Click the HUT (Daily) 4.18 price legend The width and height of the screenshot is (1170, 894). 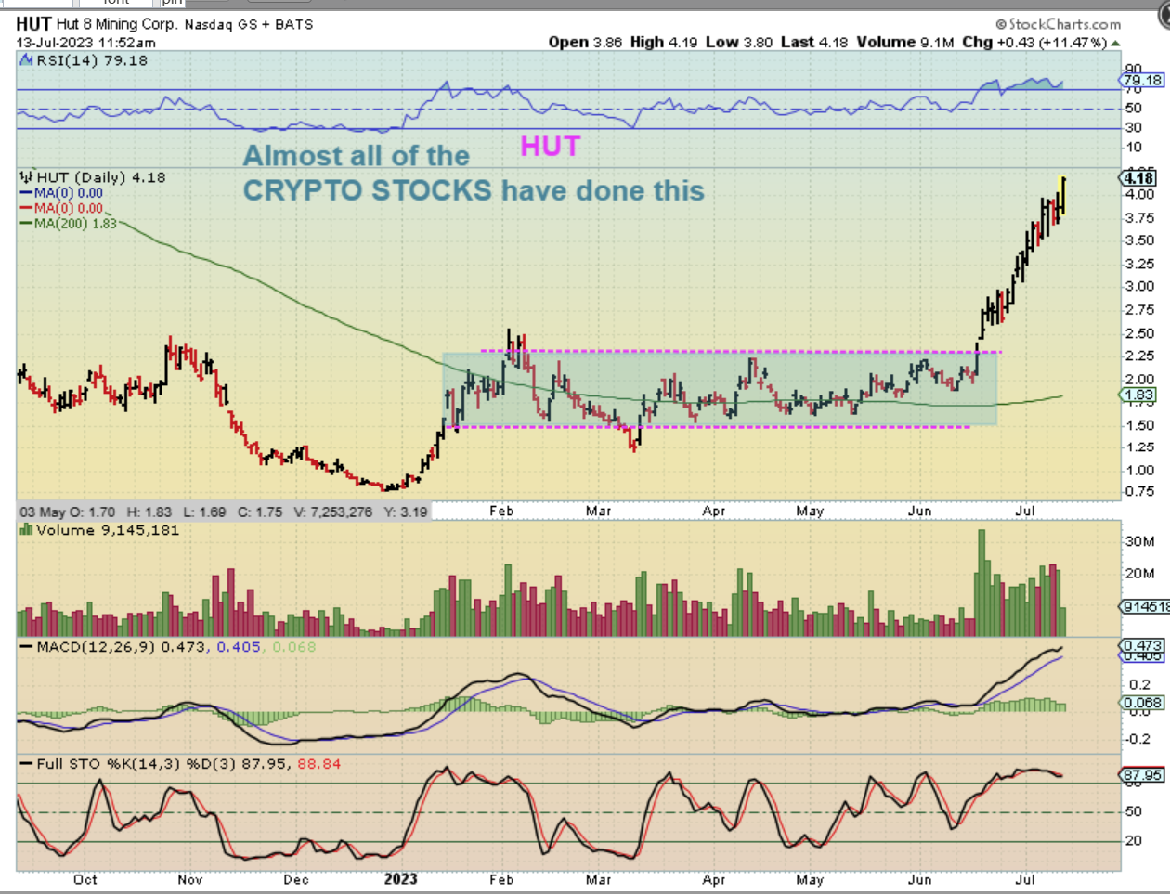tap(100, 176)
